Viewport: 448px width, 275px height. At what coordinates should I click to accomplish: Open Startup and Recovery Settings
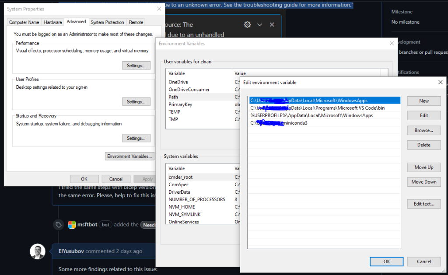(136, 138)
